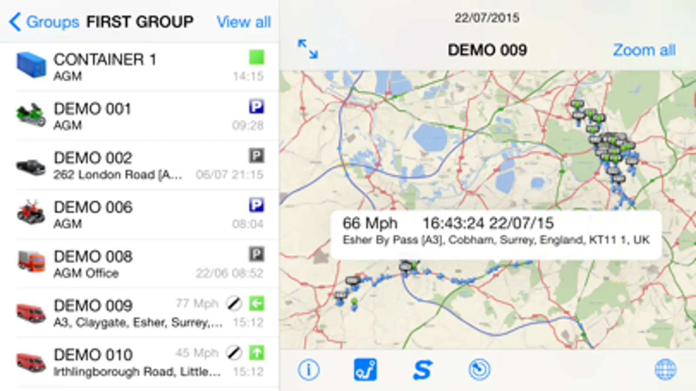Tap the 09:28 timestamp

pyautogui.click(x=248, y=126)
